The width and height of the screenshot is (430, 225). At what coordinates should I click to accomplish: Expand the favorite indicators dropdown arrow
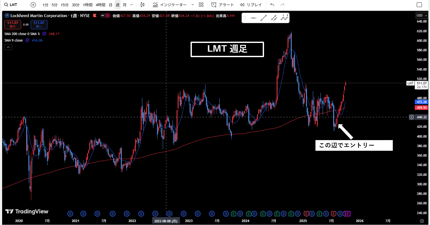pos(193,5)
